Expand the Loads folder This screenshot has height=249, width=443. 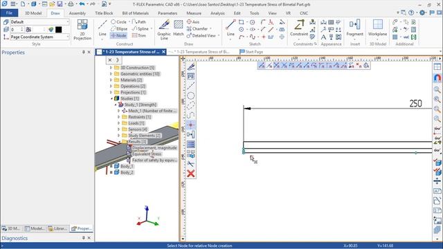[118, 123]
